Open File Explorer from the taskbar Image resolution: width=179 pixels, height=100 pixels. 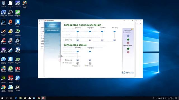(x=20, y=98)
